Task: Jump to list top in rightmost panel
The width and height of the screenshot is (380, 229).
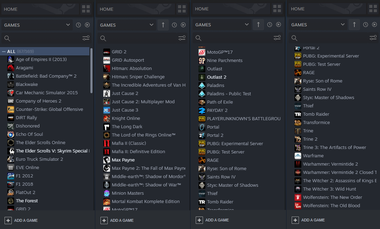Action: point(354,25)
